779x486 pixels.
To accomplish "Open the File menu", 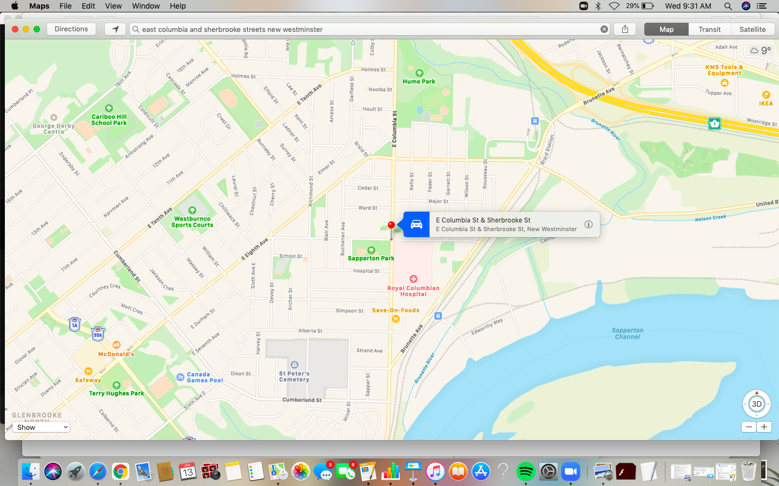I will (x=65, y=6).
